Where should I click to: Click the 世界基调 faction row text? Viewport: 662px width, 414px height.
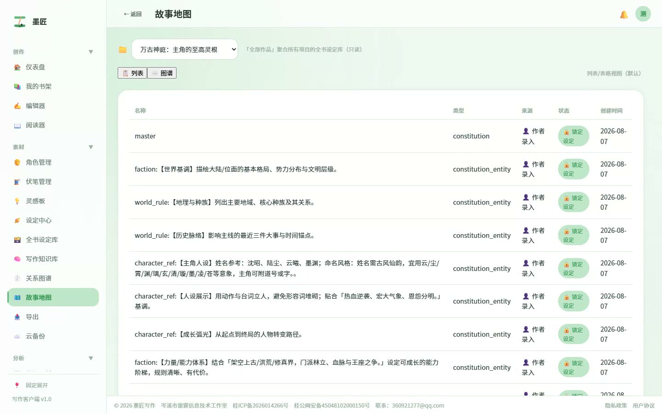tap(237, 169)
